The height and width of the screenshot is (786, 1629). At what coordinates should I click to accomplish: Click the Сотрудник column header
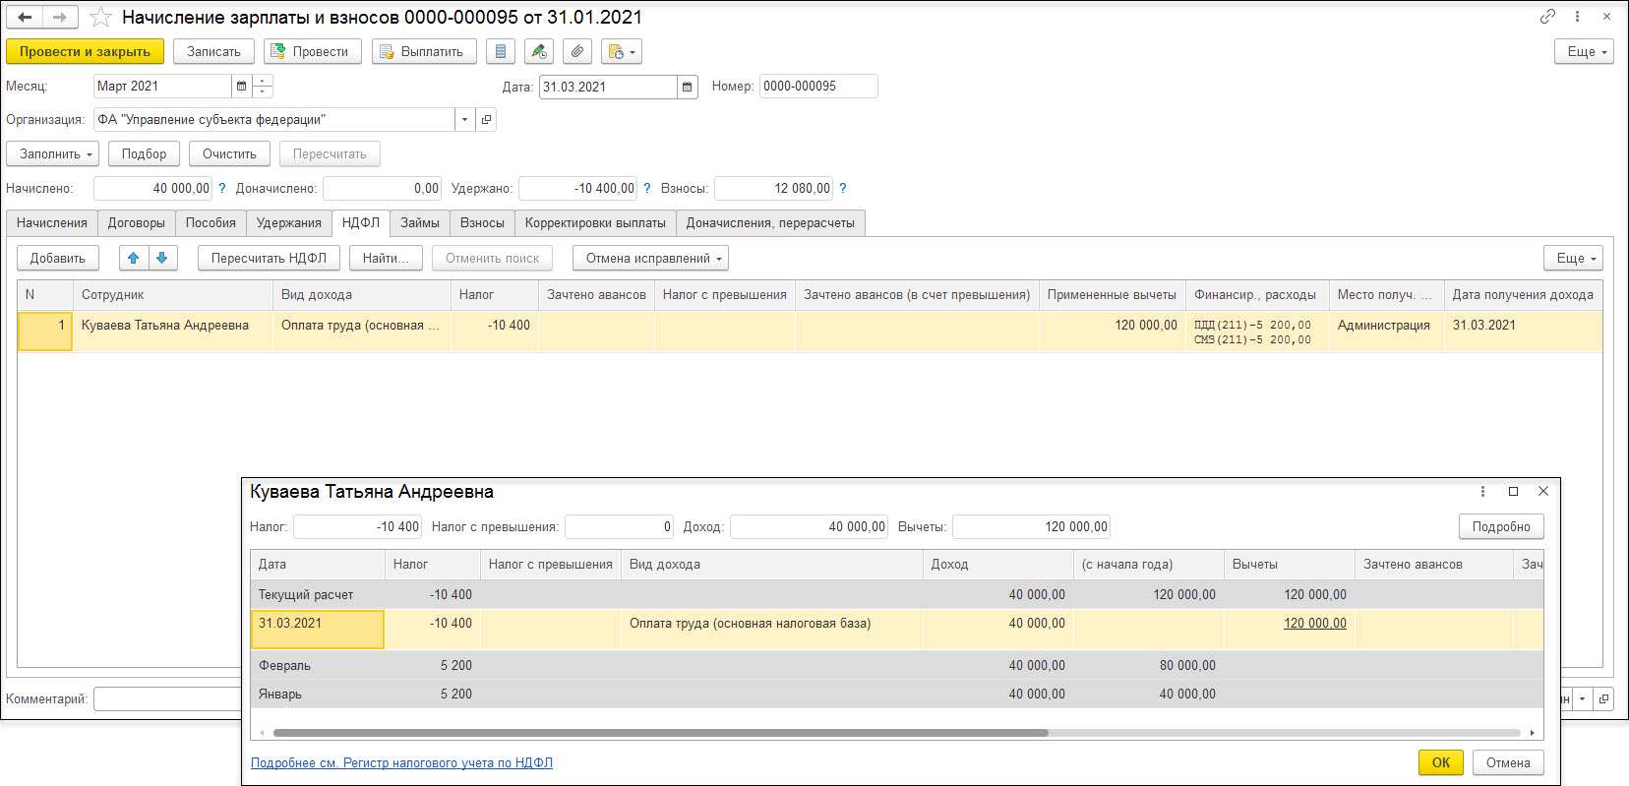(172, 295)
